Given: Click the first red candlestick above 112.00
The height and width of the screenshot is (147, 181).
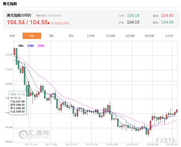Looking at the screenshot, I should (x=14, y=52).
